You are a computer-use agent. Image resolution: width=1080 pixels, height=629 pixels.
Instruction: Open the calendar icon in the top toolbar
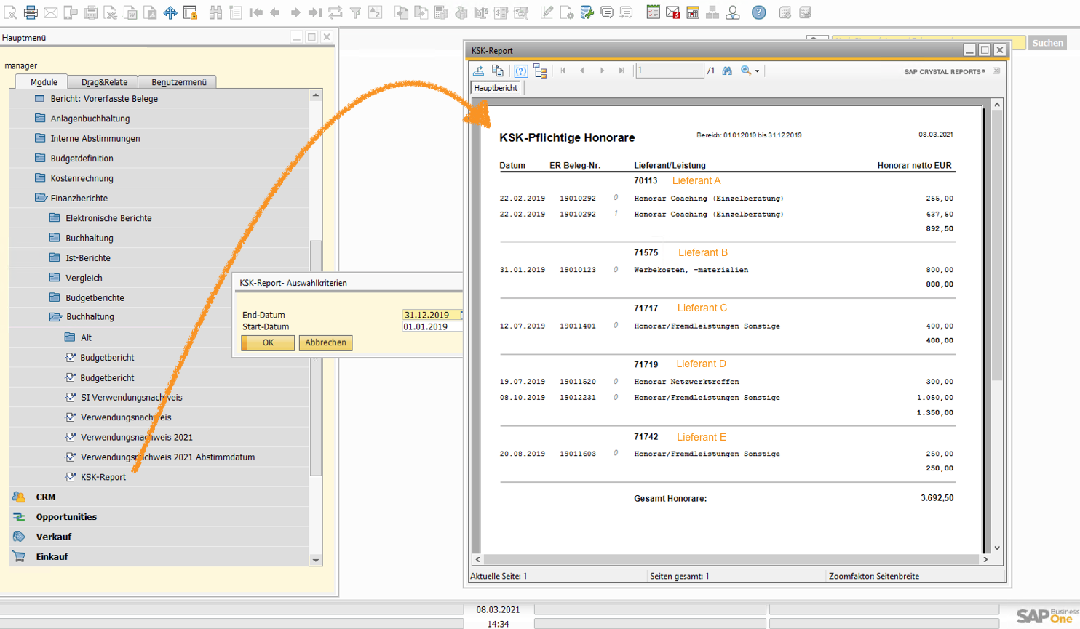pos(693,12)
